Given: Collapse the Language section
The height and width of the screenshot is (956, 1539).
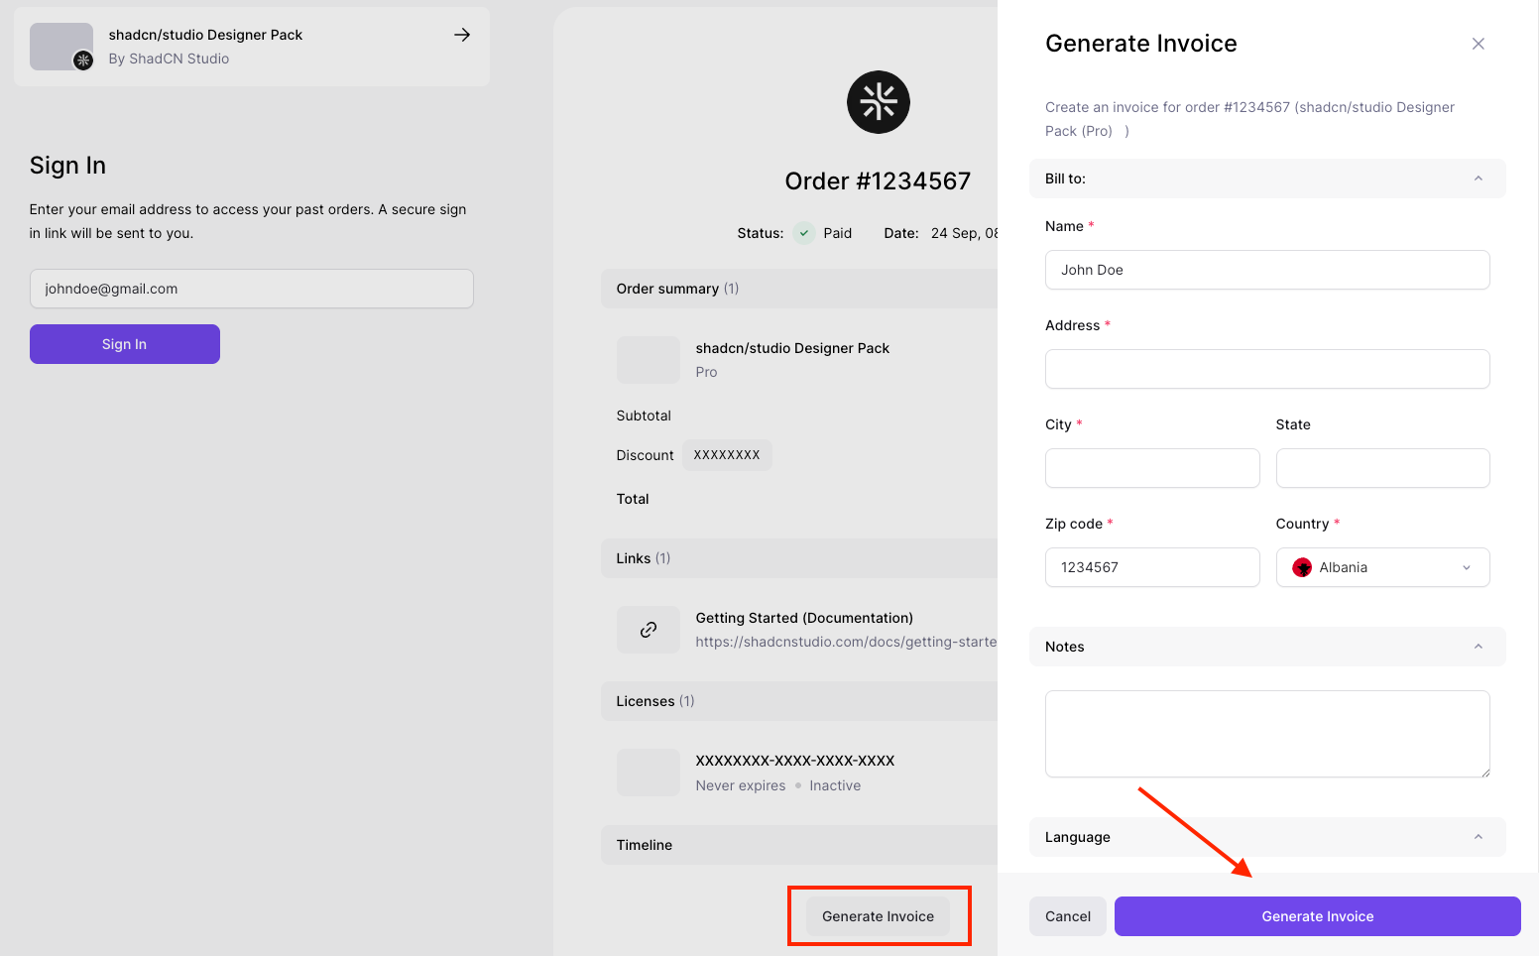Looking at the screenshot, I should pos(1478,837).
